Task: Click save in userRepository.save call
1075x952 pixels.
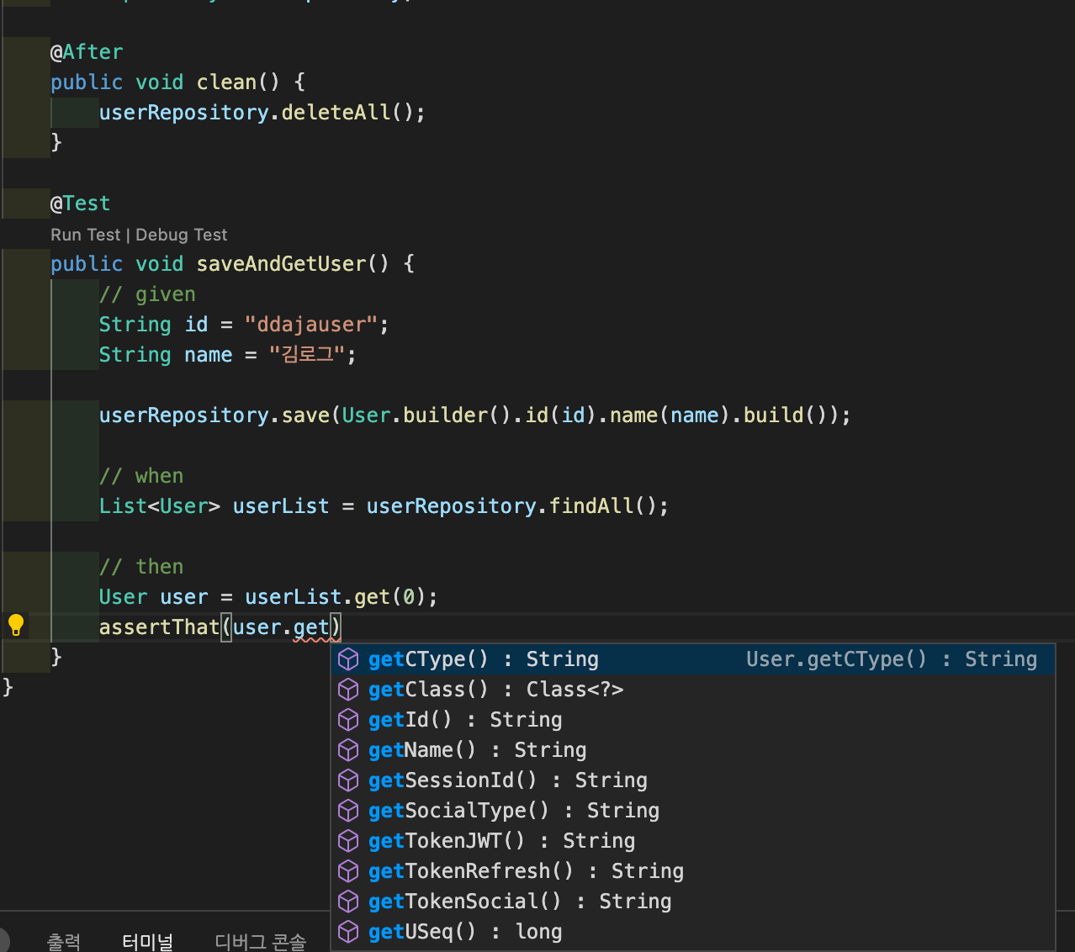Action: click(306, 415)
